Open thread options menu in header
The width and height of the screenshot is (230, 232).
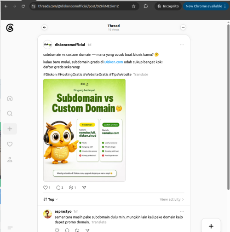(183, 27)
